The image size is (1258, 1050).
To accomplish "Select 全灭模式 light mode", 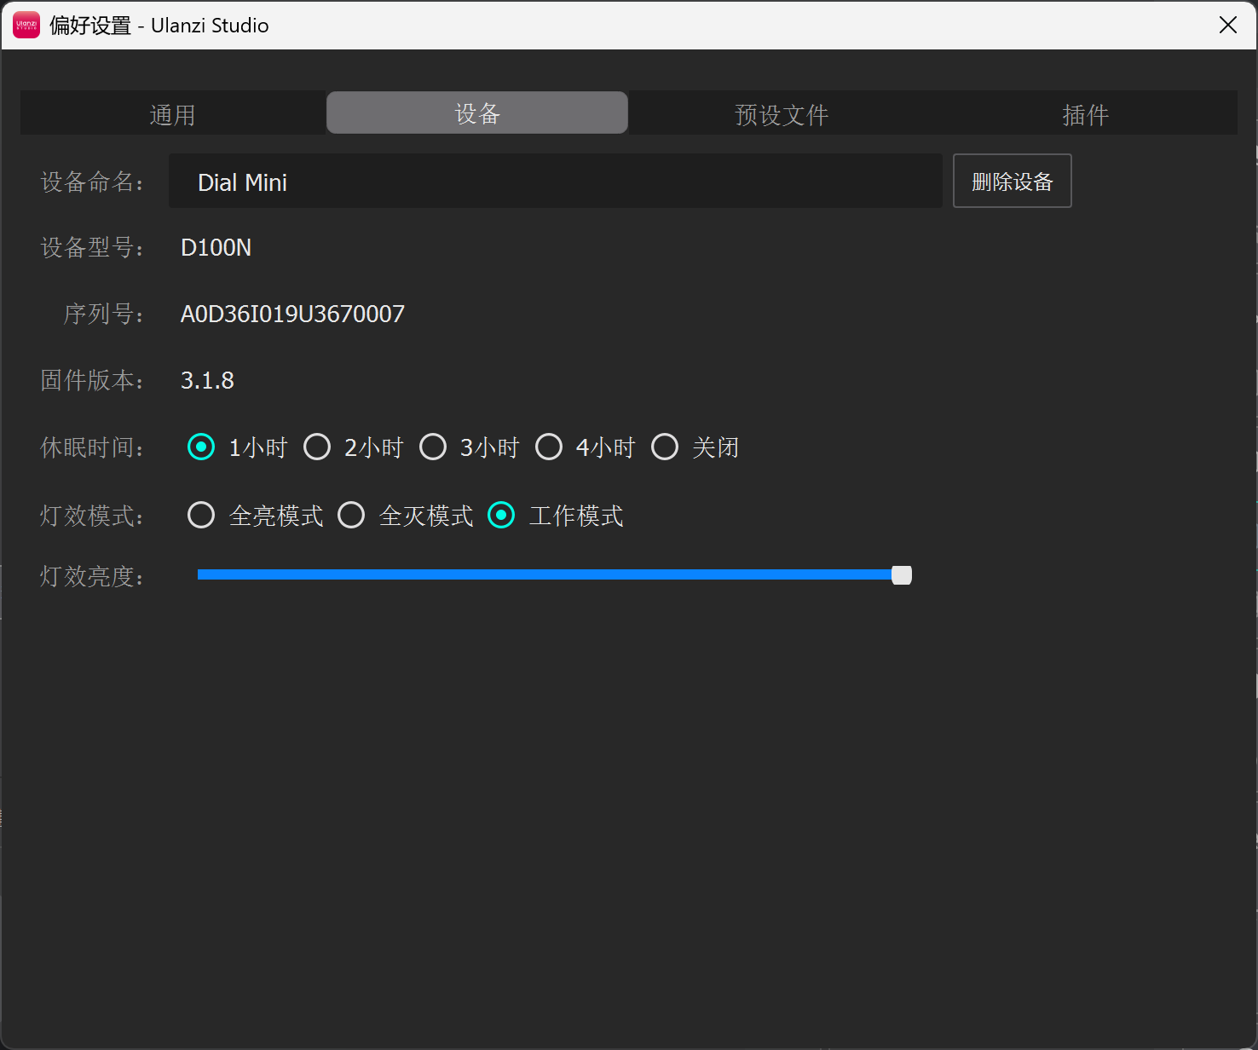I will click(x=351, y=515).
